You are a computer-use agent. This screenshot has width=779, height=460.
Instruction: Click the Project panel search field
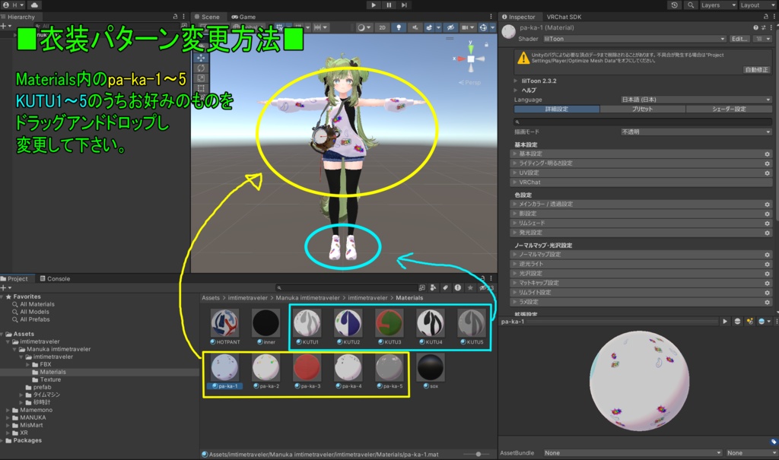pos(346,287)
